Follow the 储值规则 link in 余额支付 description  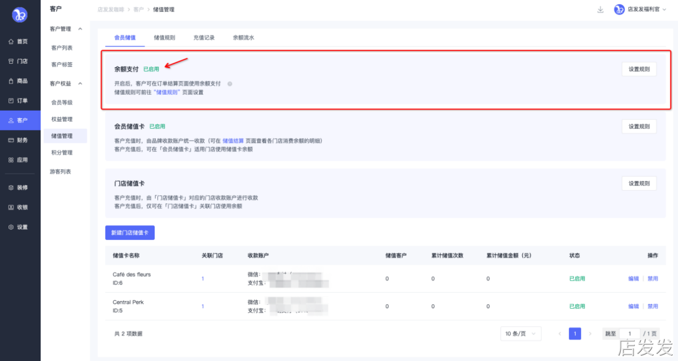pyautogui.click(x=167, y=92)
